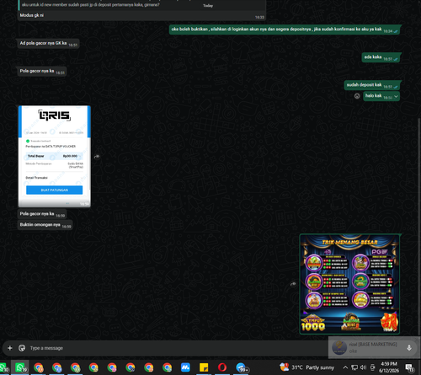Open the QRIS payment receipt image
Screen dimensions: 421x375
pyautogui.click(x=55, y=156)
